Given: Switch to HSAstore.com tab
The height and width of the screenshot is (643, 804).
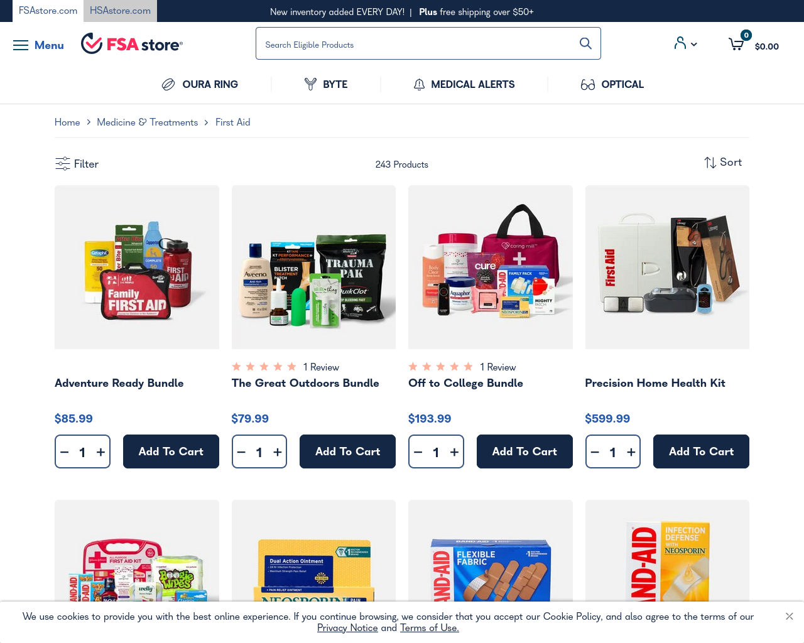Looking at the screenshot, I should pyautogui.click(x=120, y=11).
